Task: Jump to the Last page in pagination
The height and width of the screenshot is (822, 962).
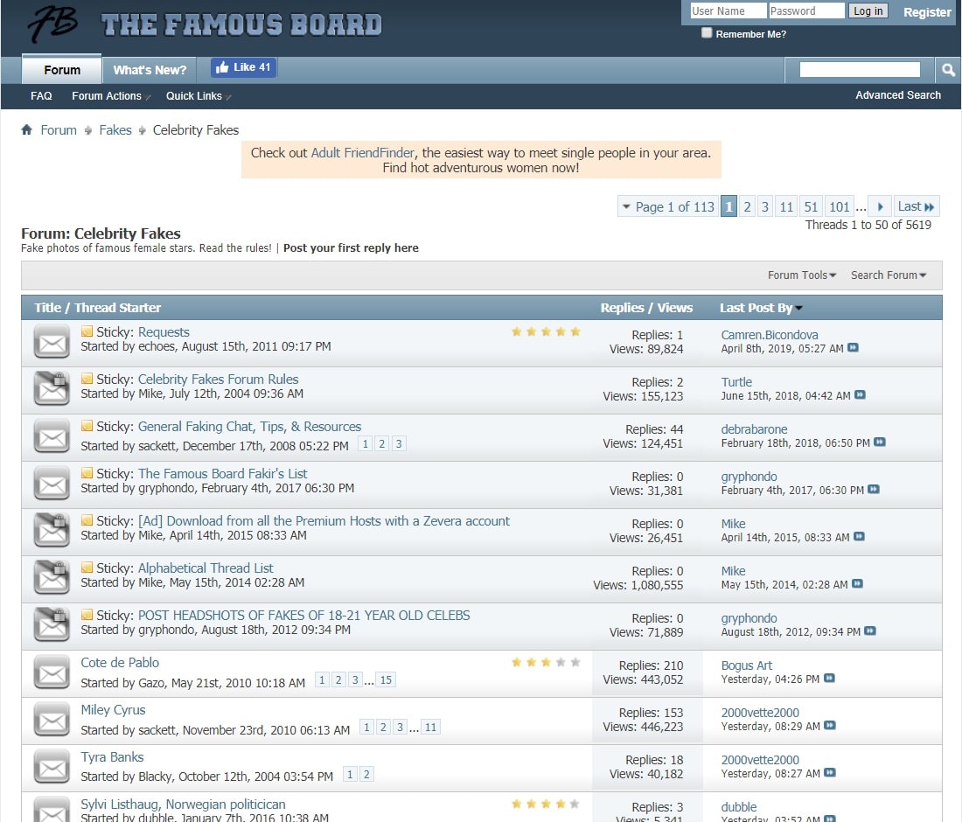Action: tap(916, 207)
